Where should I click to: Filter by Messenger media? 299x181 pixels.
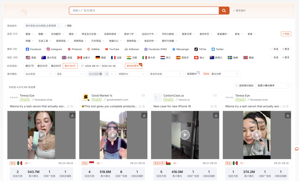(x=181, y=49)
